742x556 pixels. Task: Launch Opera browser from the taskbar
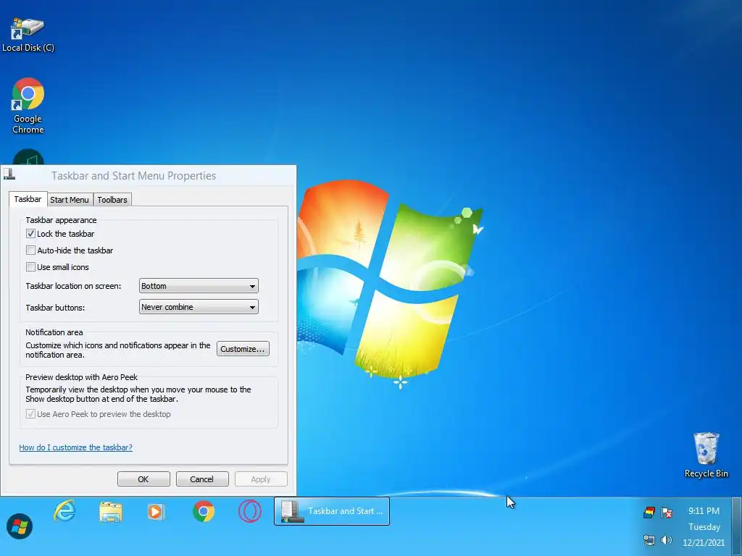[x=249, y=511]
